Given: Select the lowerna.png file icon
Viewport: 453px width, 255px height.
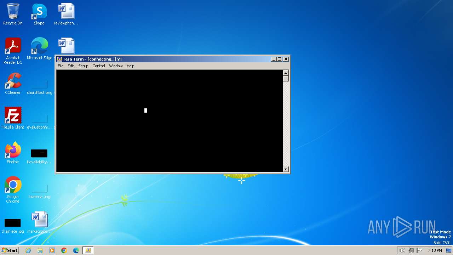Looking at the screenshot, I should tap(39, 191).
